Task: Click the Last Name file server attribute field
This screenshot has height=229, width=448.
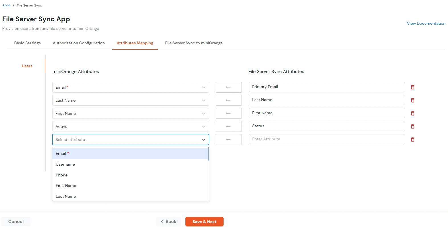Action: pyautogui.click(x=326, y=100)
